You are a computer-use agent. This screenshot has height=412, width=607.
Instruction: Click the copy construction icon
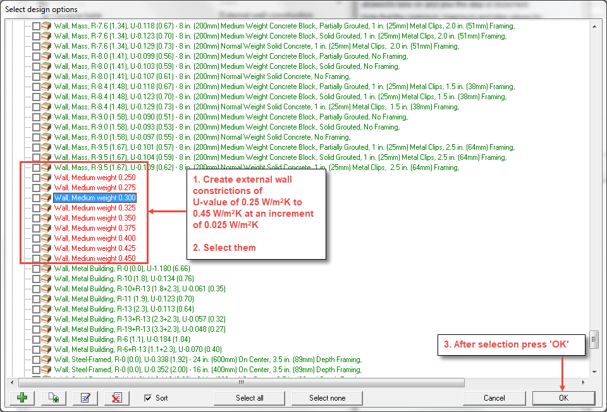pos(54,398)
